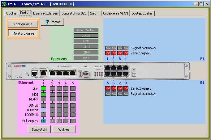Image resolution: width=211 pixels, height=140 pixels.
Task: Click the red LOS indicator for E1 port 7
Action: (x=120, y=88)
